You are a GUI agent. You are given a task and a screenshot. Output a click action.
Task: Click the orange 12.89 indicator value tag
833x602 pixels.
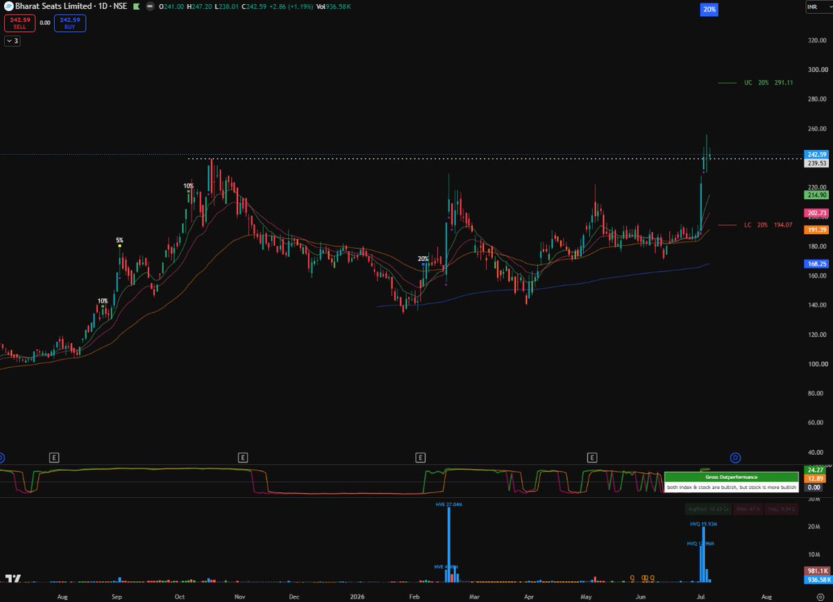815,478
